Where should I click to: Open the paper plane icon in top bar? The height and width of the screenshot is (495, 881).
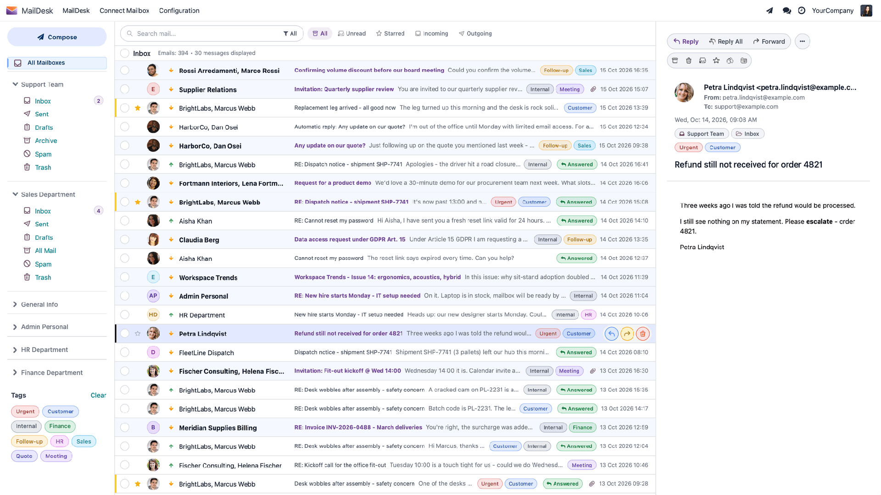coord(769,11)
